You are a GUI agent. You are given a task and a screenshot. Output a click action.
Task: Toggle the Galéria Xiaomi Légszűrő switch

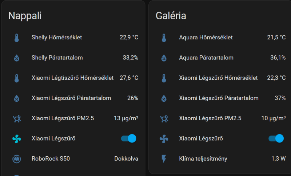276,138
